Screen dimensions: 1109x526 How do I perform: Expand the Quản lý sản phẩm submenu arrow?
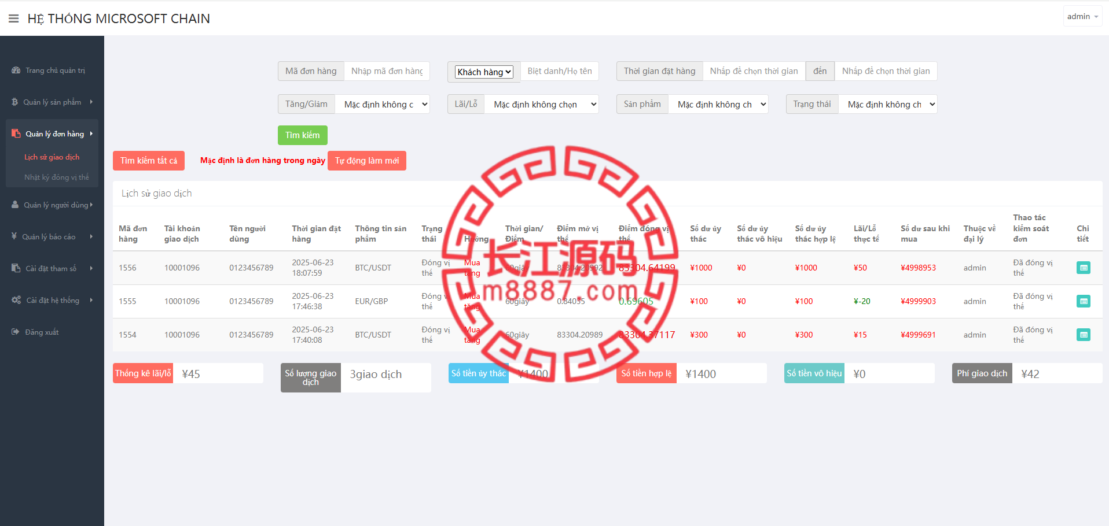[x=91, y=102]
